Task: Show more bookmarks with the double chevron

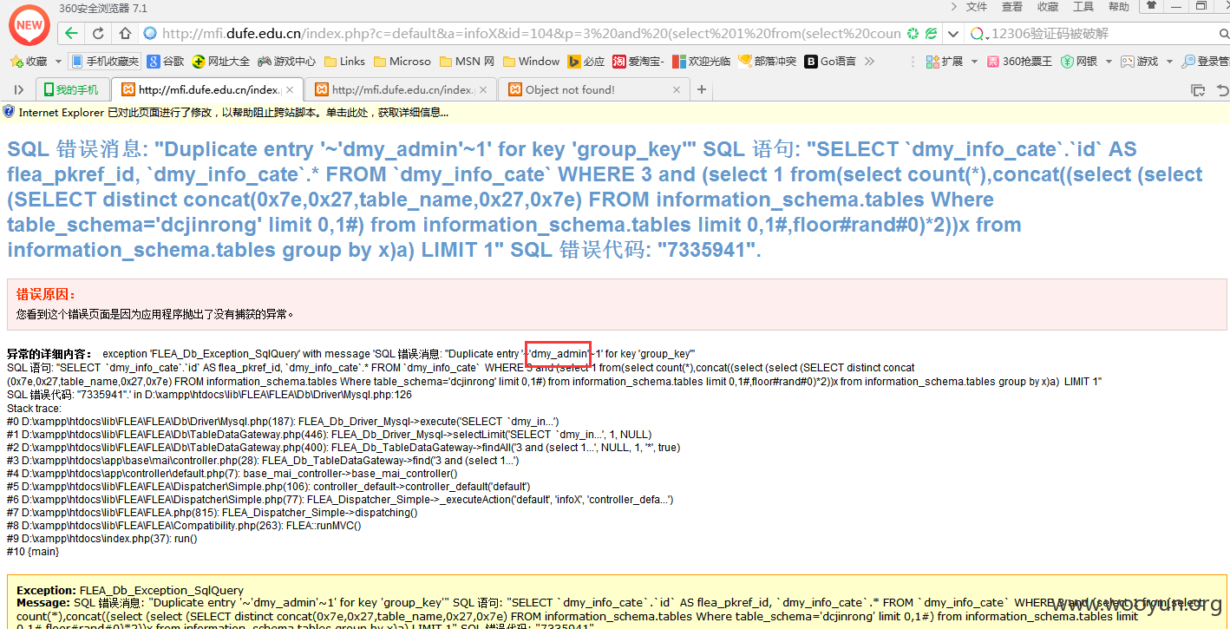Action: coord(870,62)
